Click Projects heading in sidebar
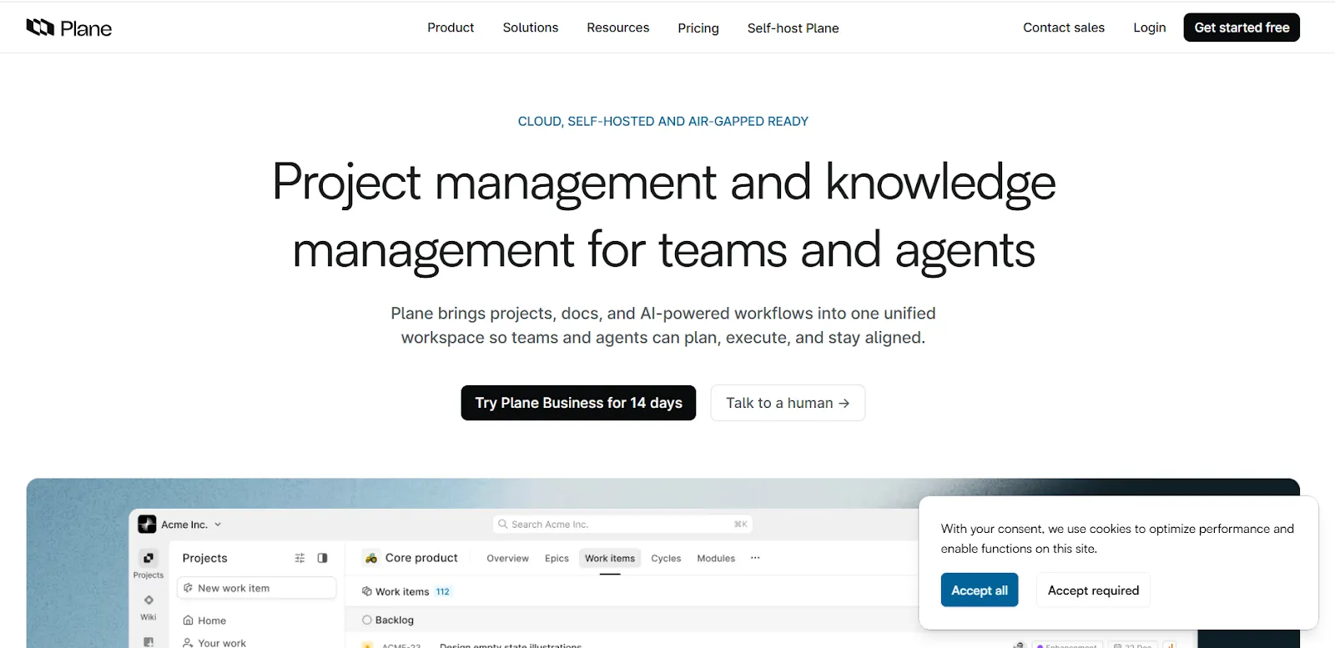The image size is (1335, 648). (x=204, y=558)
